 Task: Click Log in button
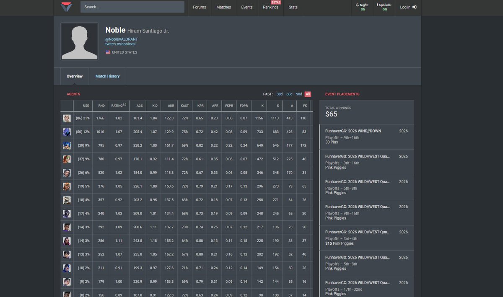(408, 7)
